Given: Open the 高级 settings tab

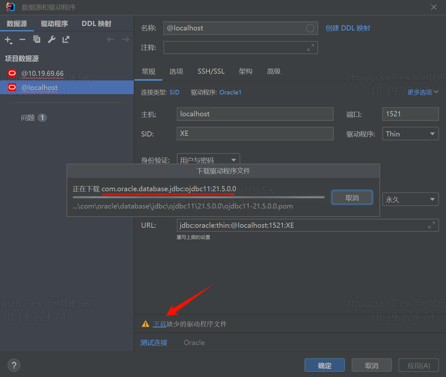Looking at the screenshot, I should click(274, 71).
